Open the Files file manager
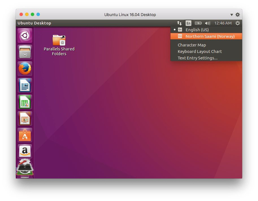Image resolution: width=258 pixels, height=201 pixels. tap(25, 52)
